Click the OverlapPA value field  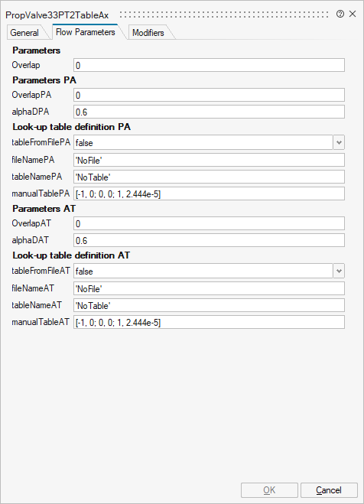pyautogui.click(x=210, y=95)
